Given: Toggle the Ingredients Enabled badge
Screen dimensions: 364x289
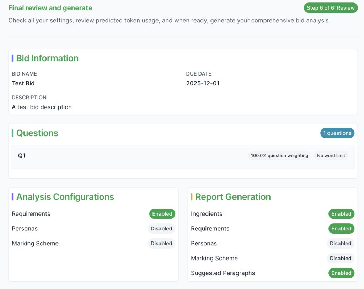Looking at the screenshot, I should pos(341,214).
